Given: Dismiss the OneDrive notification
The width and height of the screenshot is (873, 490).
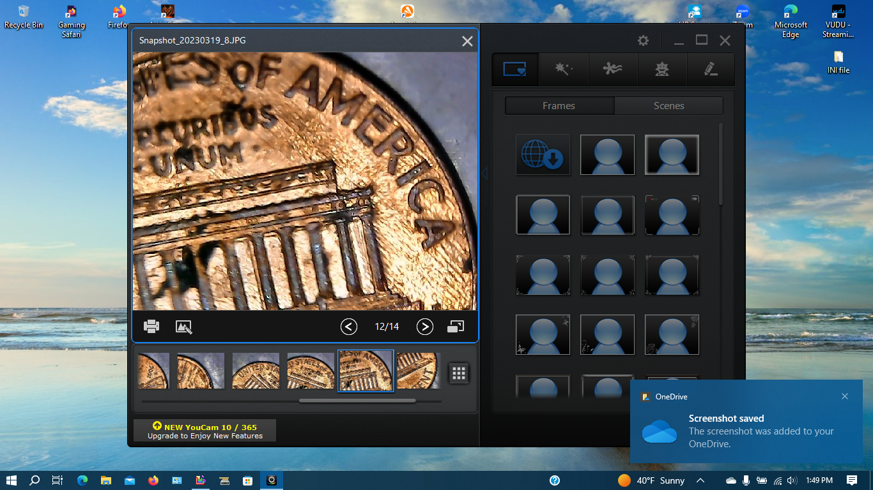Looking at the screenshot, I should coord(845,396).
